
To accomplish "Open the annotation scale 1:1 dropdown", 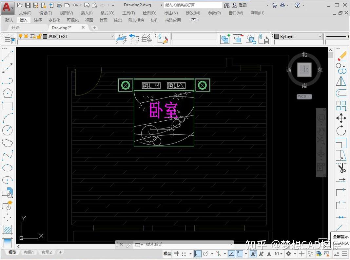I will (x=278, y=254).
